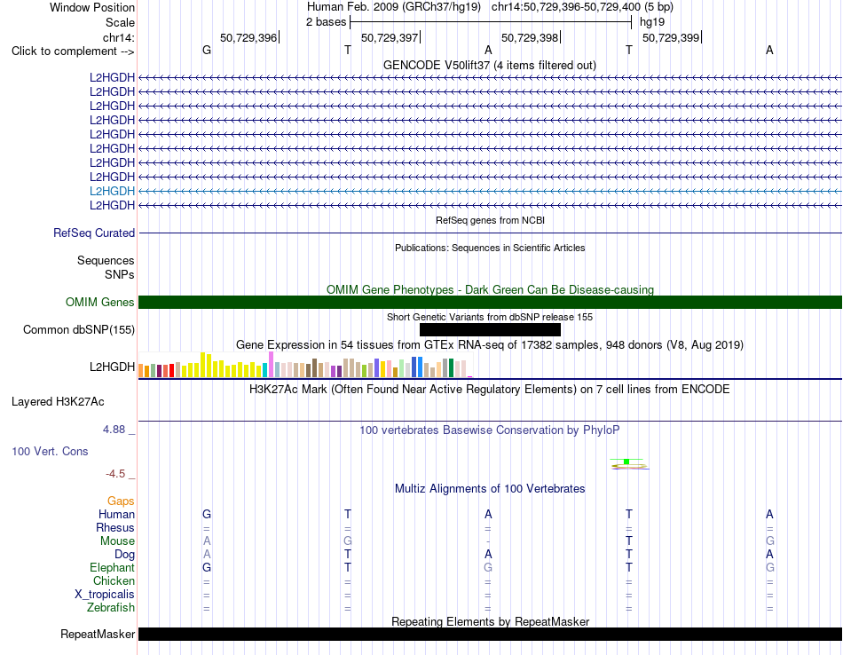Click base T in the Mouse alignment row

click(x=629, y=541)
